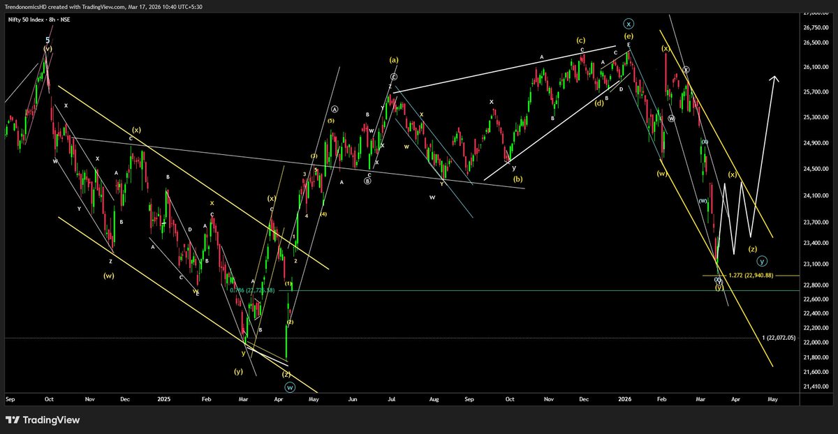
Task: Click the 26,100.00 price axis label
Action: pos(817,67)
